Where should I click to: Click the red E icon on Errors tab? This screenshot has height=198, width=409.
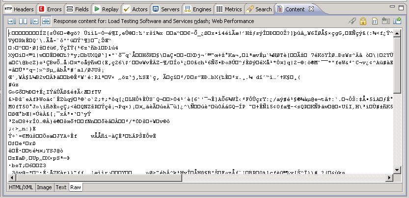[x=41, y=9]
